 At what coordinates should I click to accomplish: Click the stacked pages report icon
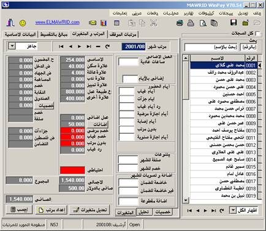point(214,23)
